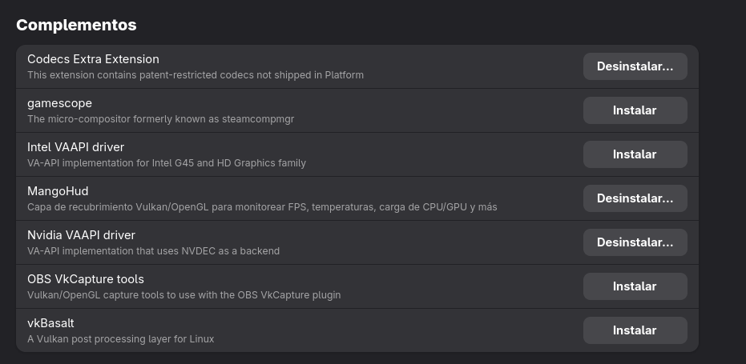Screen dimensions: 746x364
Task: Hit Instalar for vkBasalt
Action: point(635,330)
